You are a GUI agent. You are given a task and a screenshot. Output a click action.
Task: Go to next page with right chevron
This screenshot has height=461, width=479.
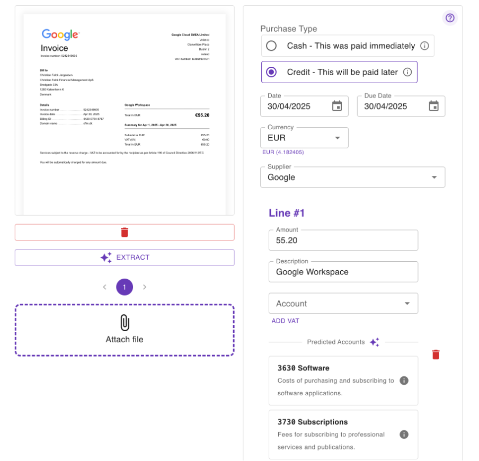145,287
